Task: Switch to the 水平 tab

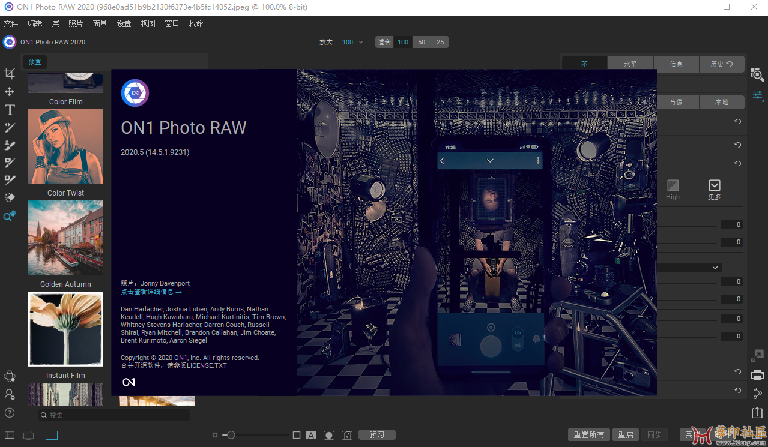Action: [630, 64]
